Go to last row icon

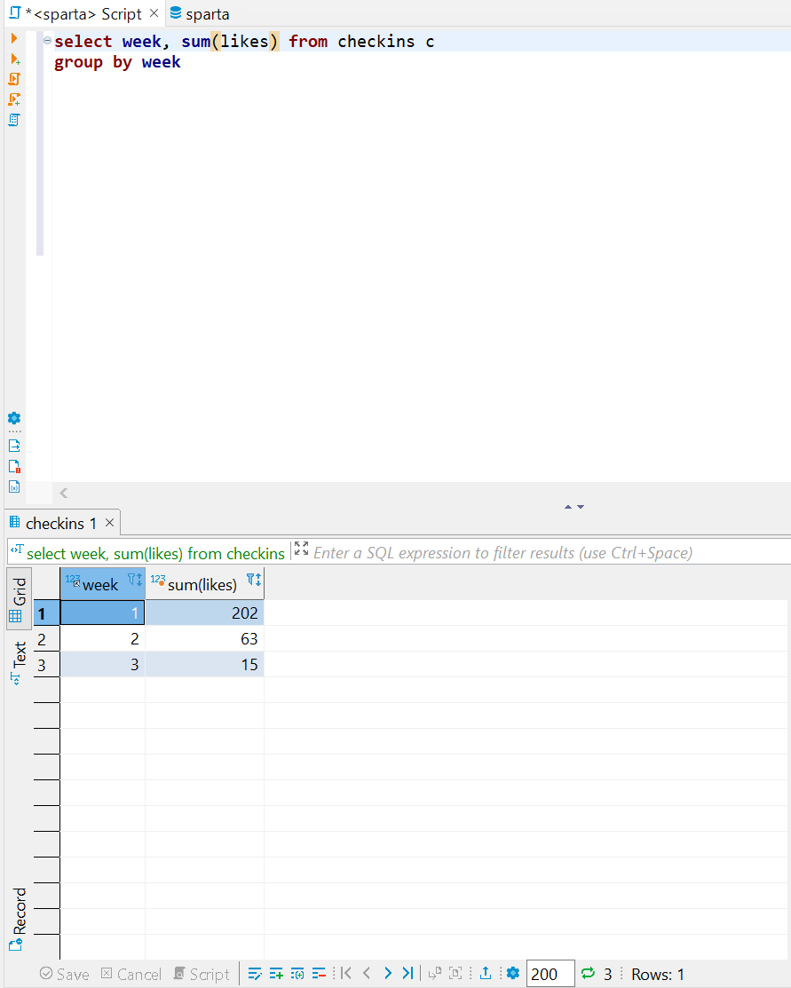[x=407, y=973]
